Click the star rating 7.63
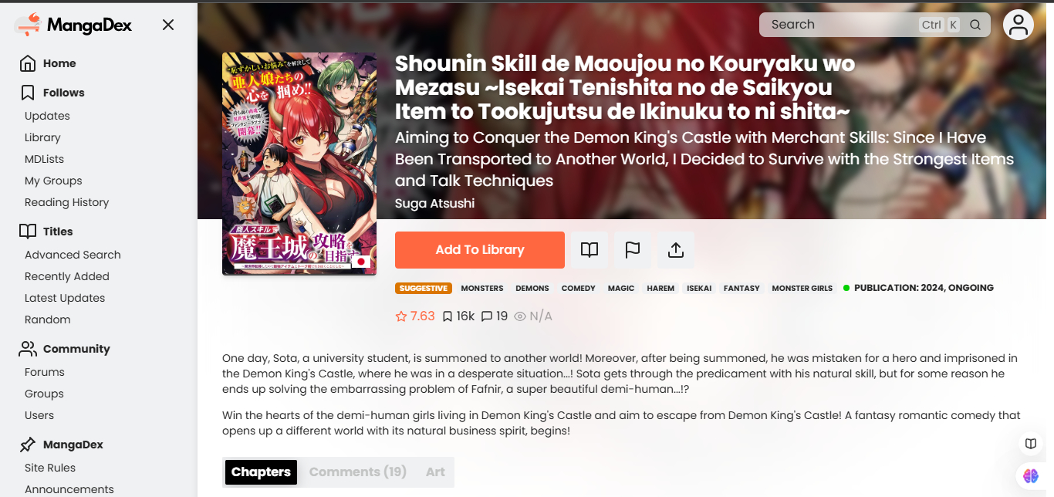Viewport: 1054px width, 497px height. (x=415, y=316)
